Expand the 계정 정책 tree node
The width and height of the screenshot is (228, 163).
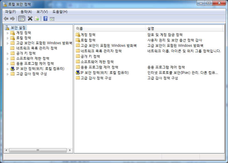point(8,33)
